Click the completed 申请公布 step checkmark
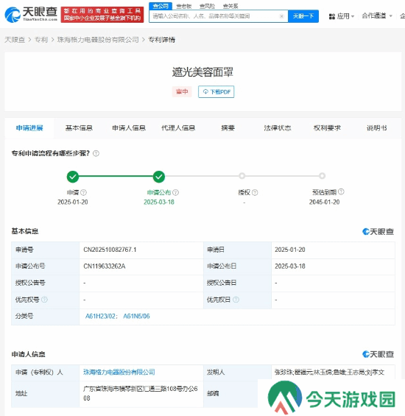 [159, 177]
